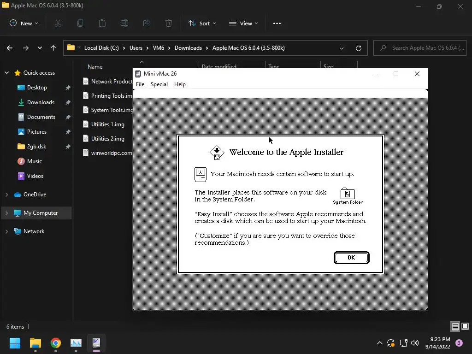472x354 pixels.
Task: Open File Explorer from the taskbar
Action: pyautogui.click(x=35, y=343)
